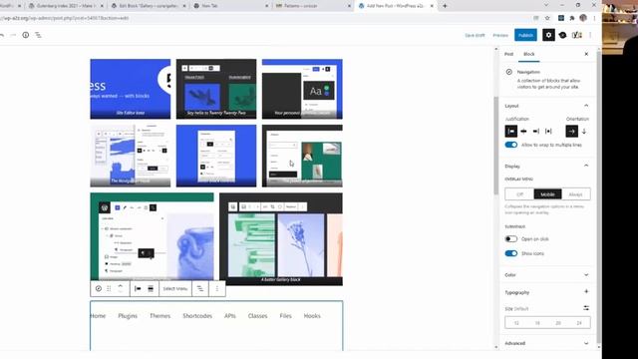The image size is (638, 359).
Task: Open the navigation list view toolbar icon
Action: [200, 288]
